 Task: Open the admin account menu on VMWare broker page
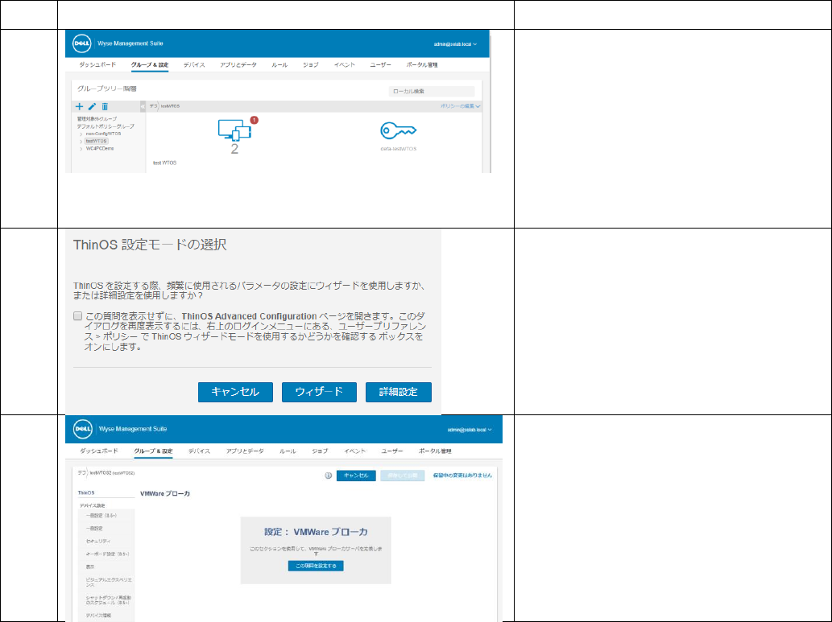(469, 430)
